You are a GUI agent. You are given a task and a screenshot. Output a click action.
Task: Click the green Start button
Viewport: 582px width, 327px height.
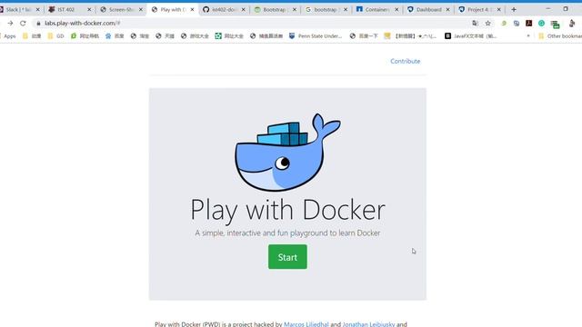click(287, 256)
